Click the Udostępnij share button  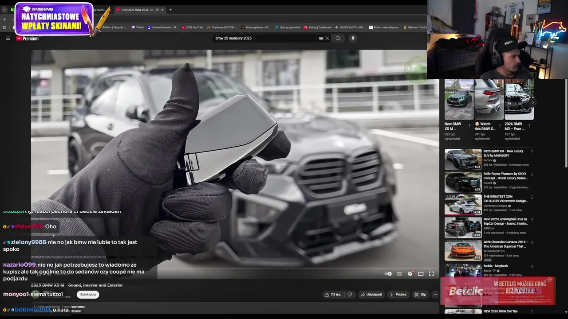click(371, 295)
